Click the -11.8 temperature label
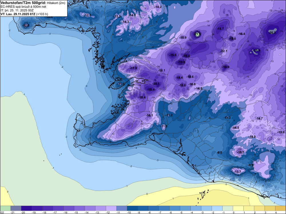Viewport: 286px width, 214px height. (x=164, y=126)
